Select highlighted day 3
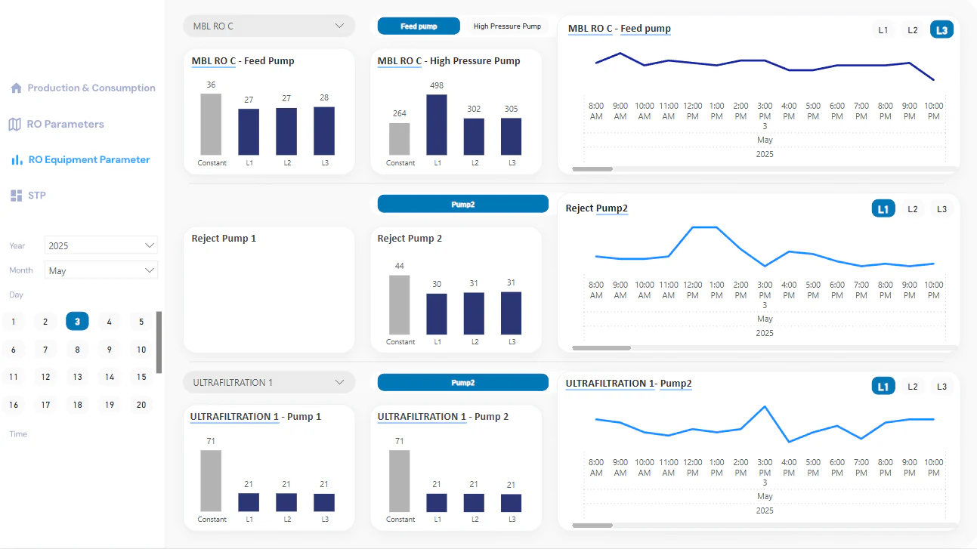Screen dimensions: 977x549 coord(77,322)
